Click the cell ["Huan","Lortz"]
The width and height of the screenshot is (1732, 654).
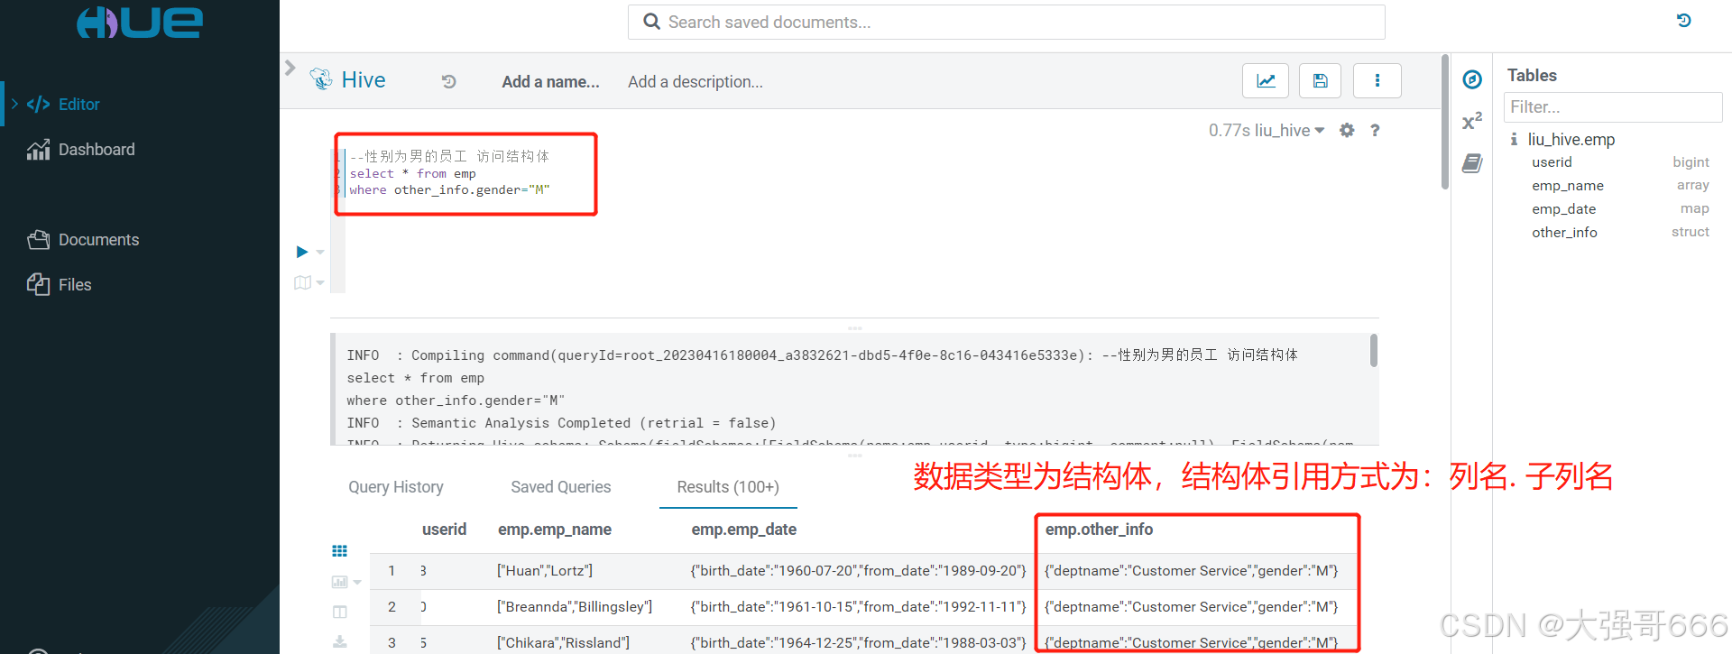[x=545, y=571]
